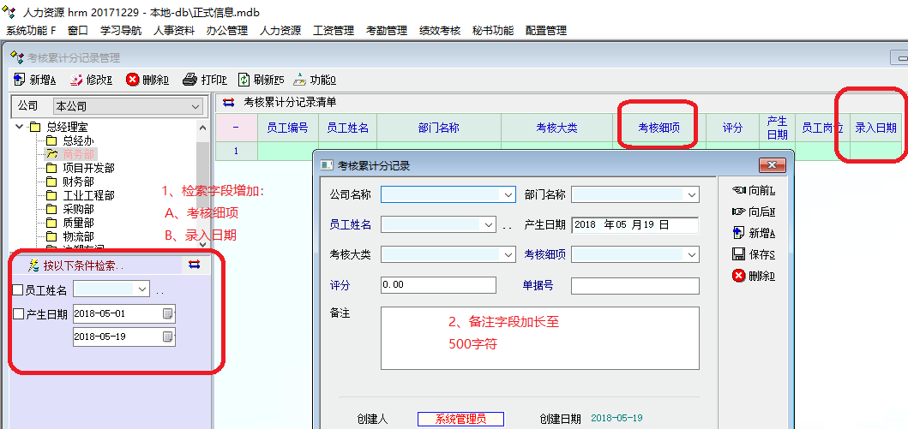The image size is (908, 429).
Task: Open the 公司 company dropdown
Action: (196, 107)
